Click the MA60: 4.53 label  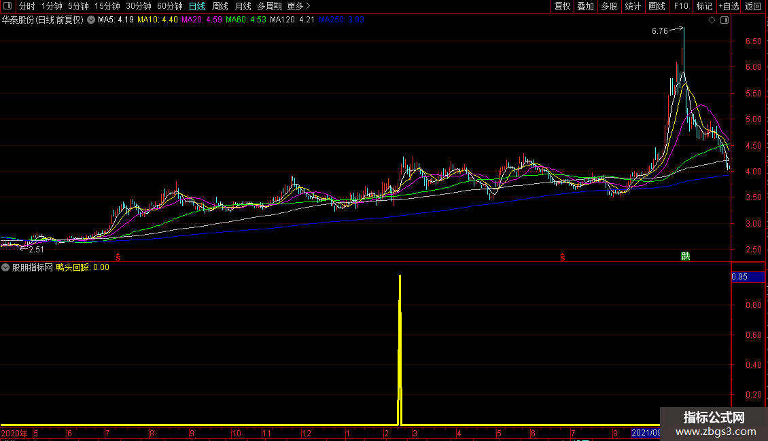(x=246, y=20)
